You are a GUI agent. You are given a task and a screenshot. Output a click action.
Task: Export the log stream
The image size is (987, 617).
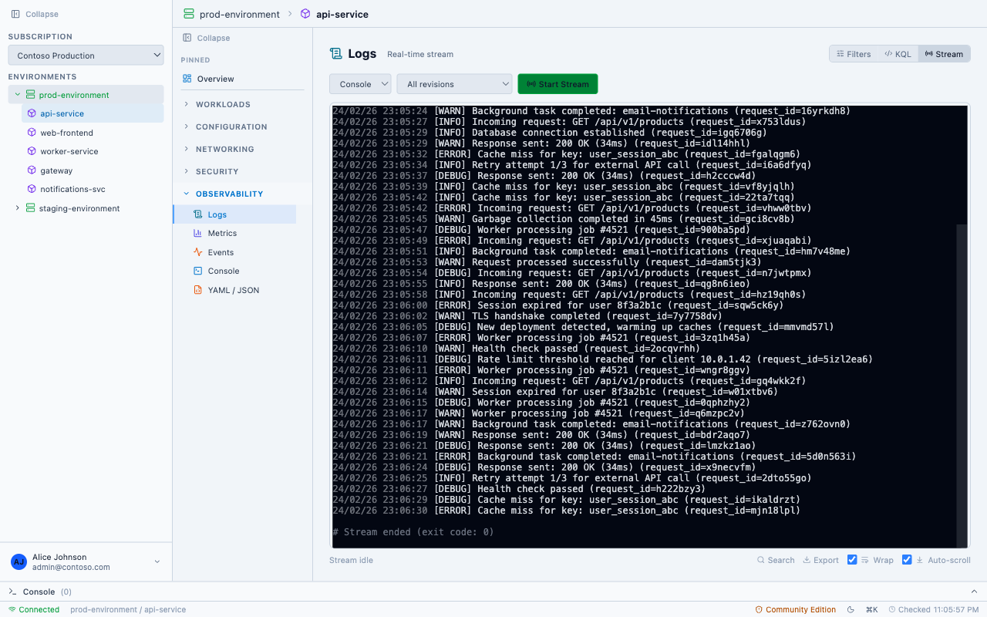click(x=820, y=560)
